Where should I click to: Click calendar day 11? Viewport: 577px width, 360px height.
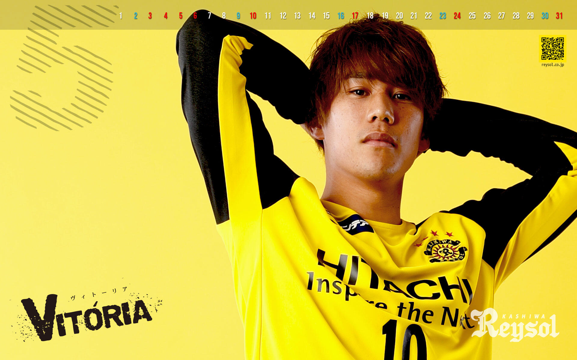click(268, 16)
